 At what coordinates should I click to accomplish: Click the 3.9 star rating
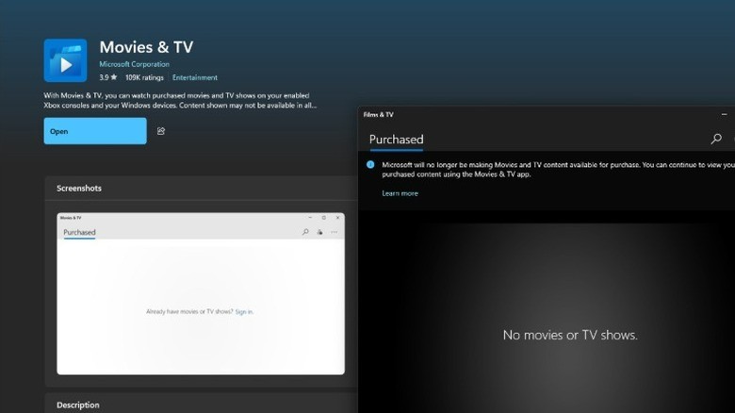[106, 77]
